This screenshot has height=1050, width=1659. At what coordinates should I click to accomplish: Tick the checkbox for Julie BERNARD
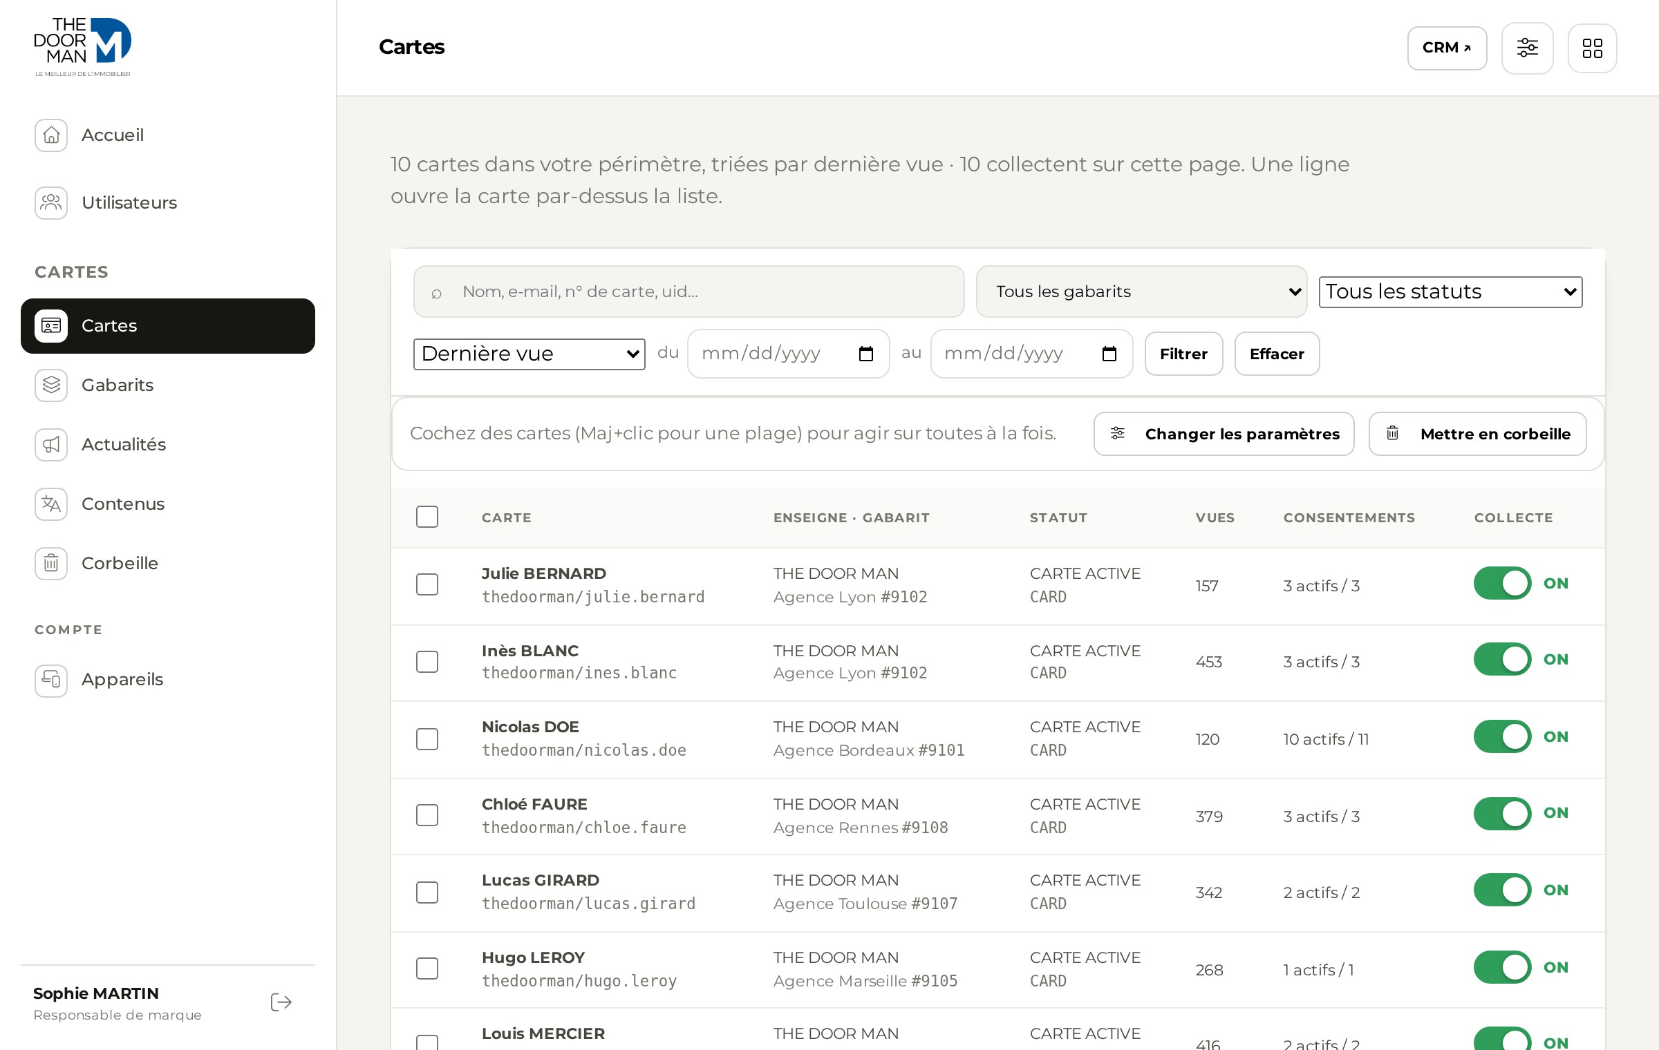[427, 584]
